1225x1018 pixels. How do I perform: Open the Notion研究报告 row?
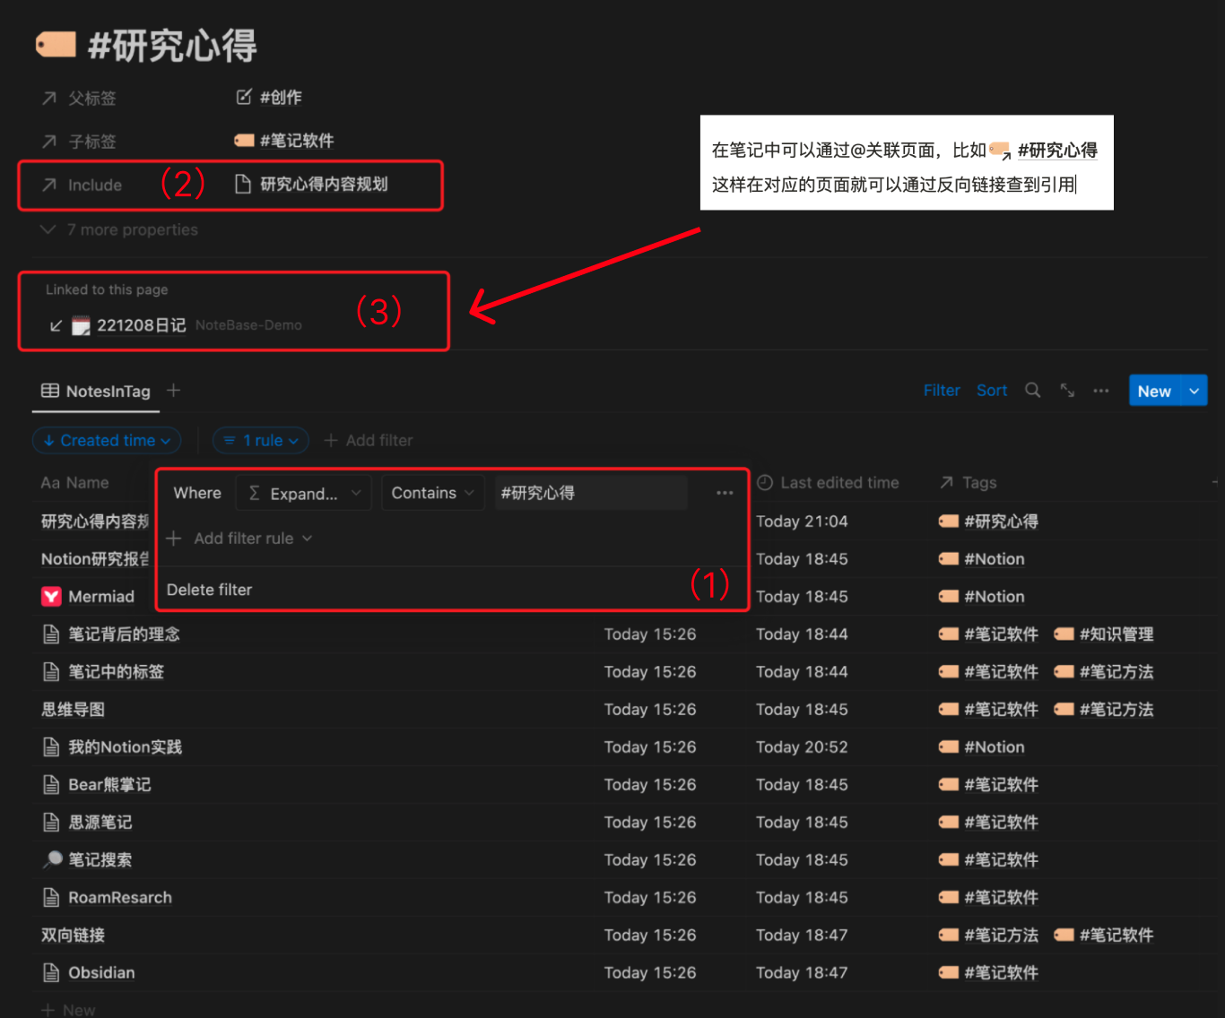[95, 559]
